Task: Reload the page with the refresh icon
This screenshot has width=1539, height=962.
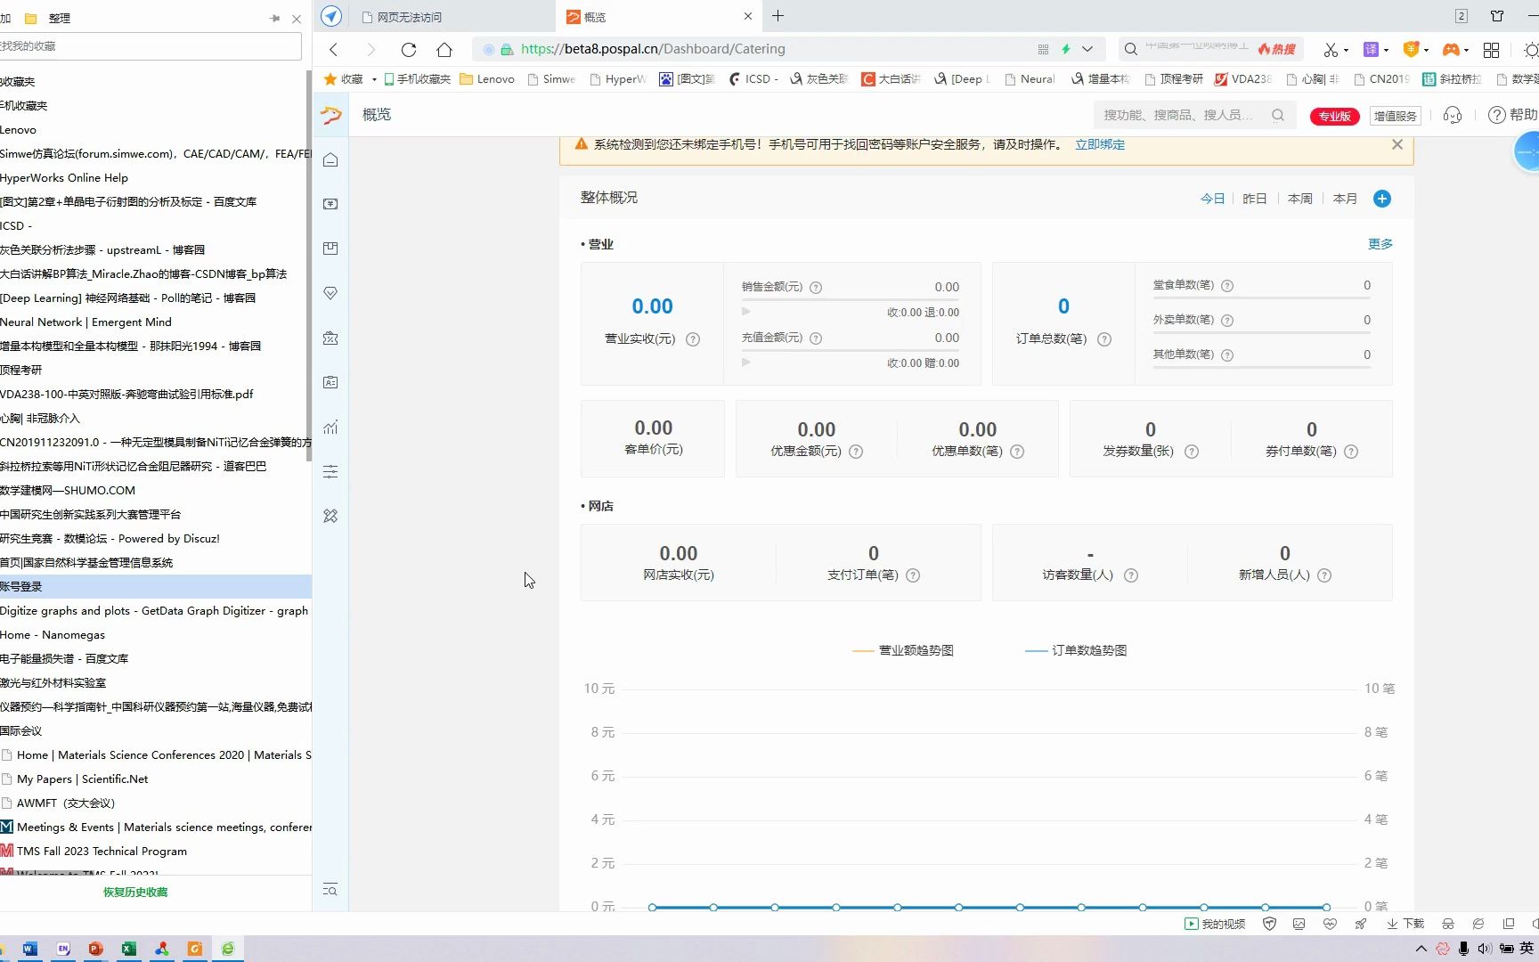Action: [x=409, y=49]
